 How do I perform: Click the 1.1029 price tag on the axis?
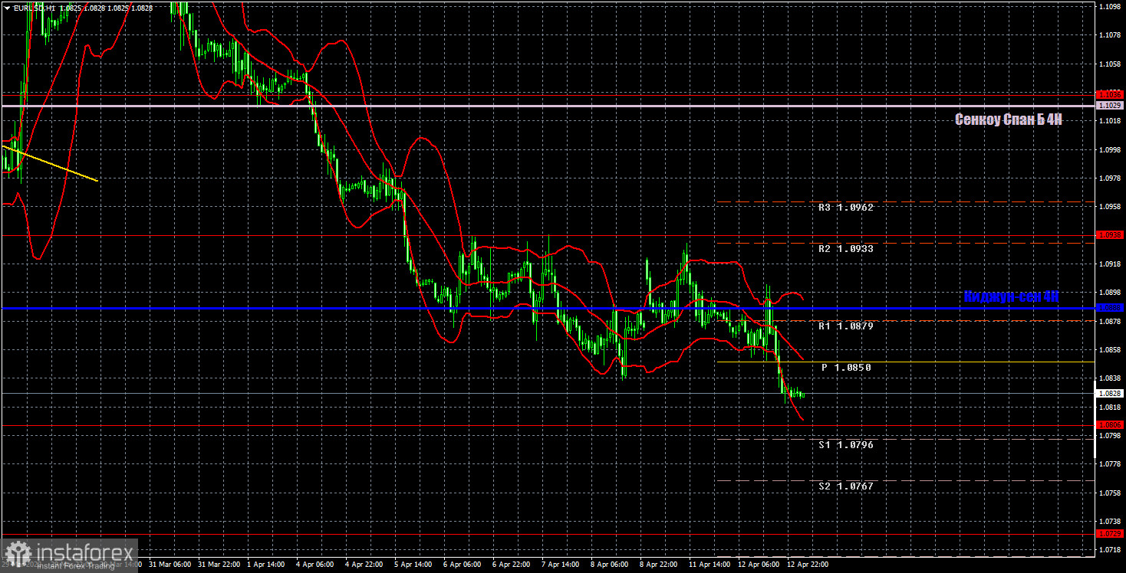click(x=1110, y=105)
